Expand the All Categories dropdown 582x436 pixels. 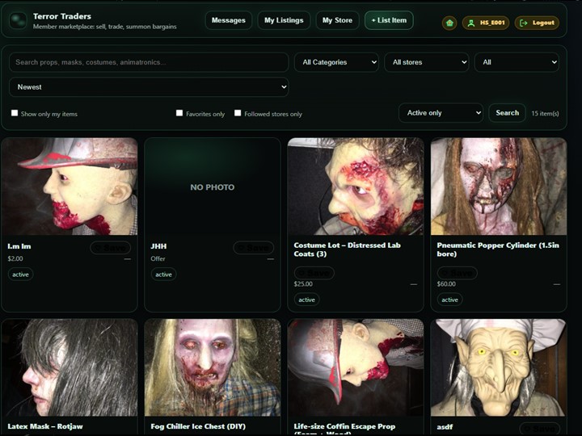(x=336, y=62)
